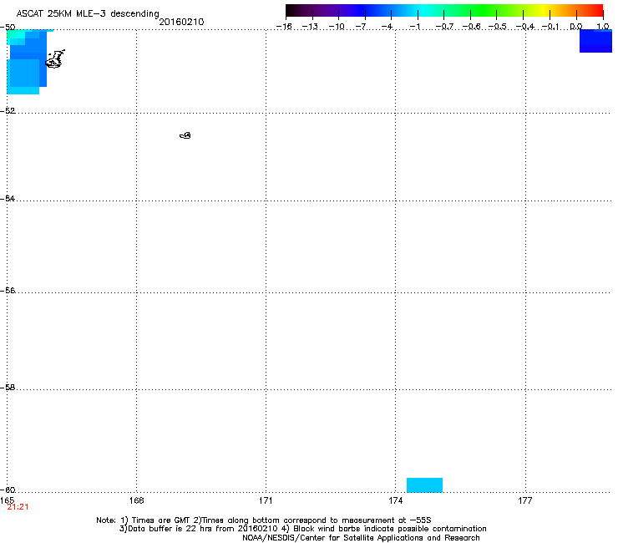This screenshot has height=543, width=618.
Task: Click the '-13' color scale label
Action: 310,27
